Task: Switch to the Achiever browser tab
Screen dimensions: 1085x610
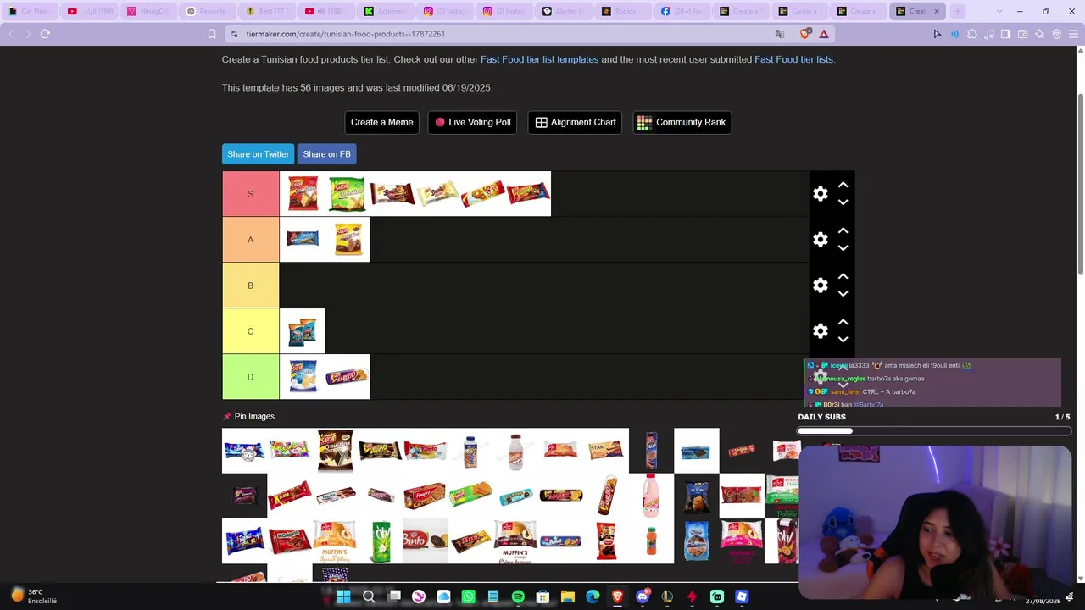Action: (x=387, y=11)
